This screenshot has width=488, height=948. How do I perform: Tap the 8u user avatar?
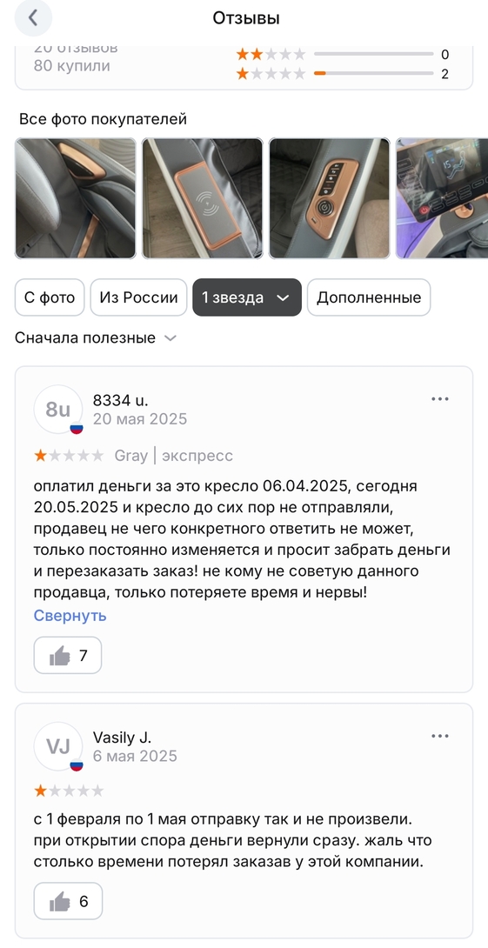coord(58,410)
